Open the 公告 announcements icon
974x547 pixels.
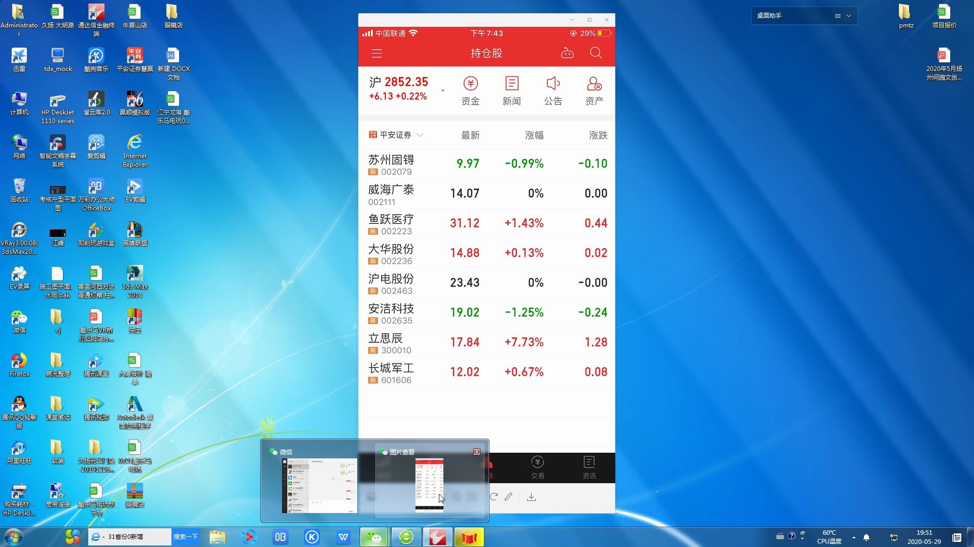pyautogui.click(x=553, y=91)
